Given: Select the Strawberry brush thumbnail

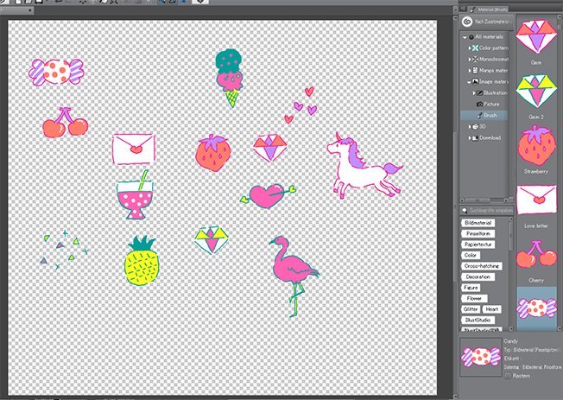Looking at the screenshot, I should tap(536, 145).
